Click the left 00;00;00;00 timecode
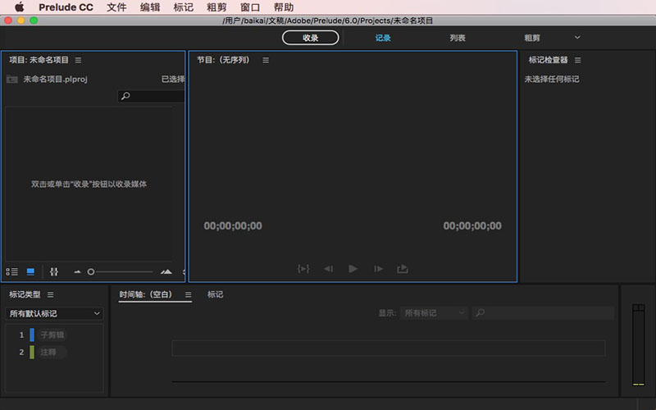This screenshot has height=410, width=656. click(233, 226)
